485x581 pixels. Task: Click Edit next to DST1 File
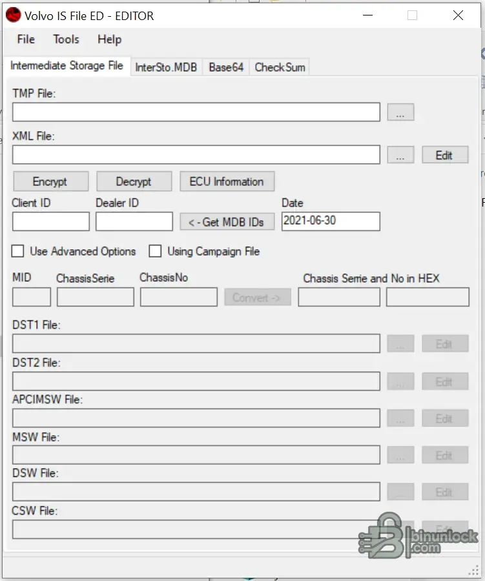point(445,343)
